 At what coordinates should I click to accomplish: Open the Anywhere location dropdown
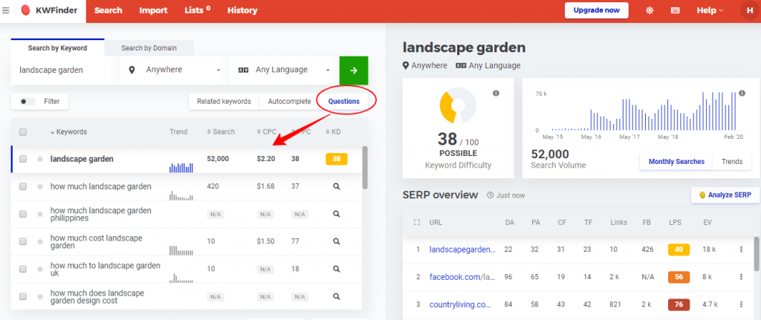click(173, 71)
